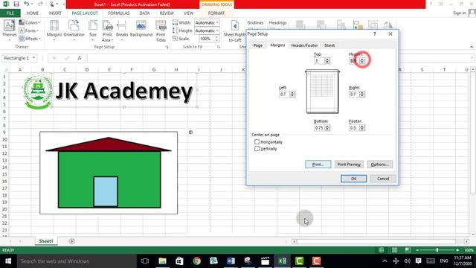Screen dimensions: 476x268
Task: Select the green house drawing
Action: (109, 173)
